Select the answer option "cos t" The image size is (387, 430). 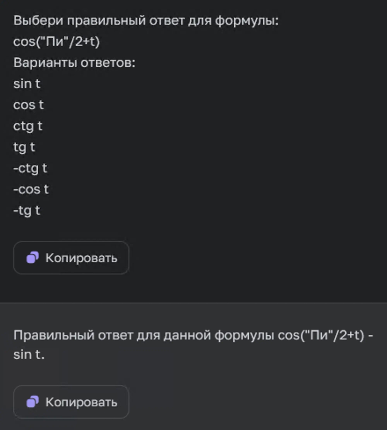(x=28, y=105)
